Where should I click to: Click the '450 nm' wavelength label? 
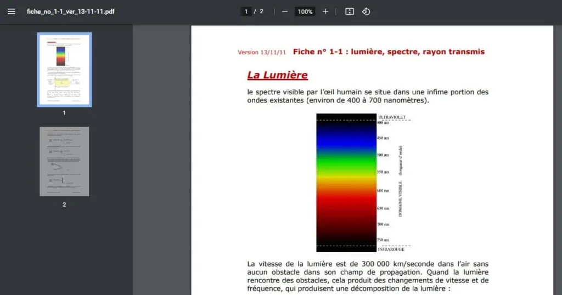383,138
